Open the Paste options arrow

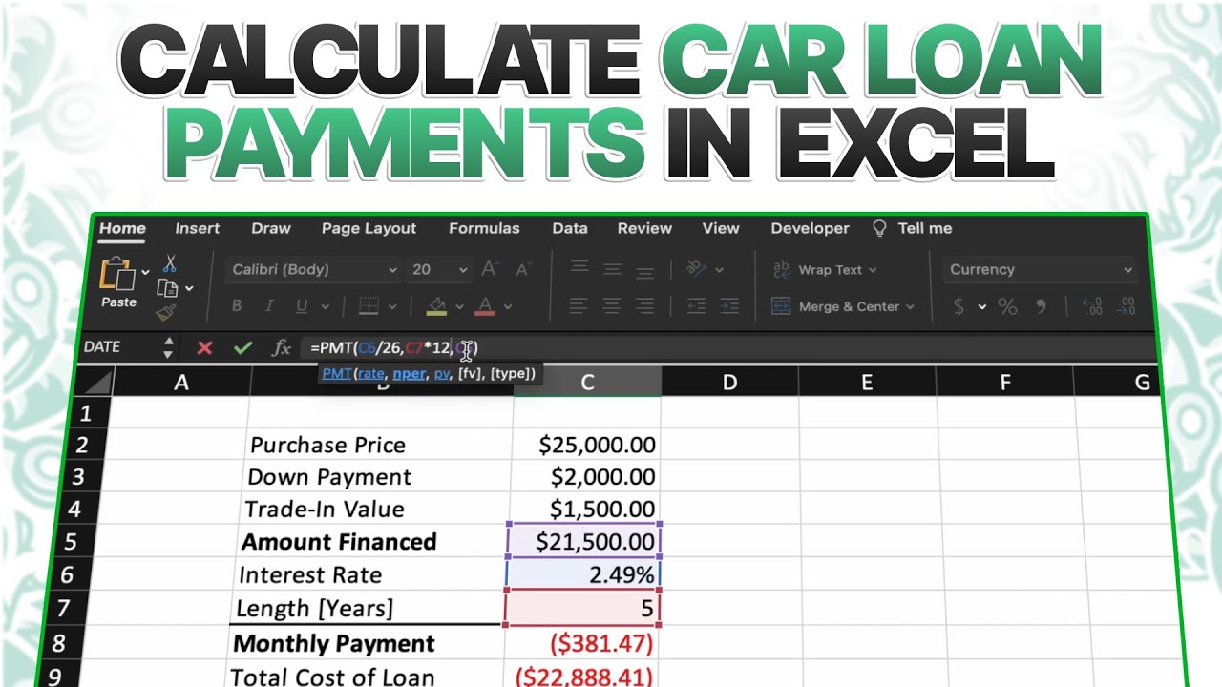point(145,272)
